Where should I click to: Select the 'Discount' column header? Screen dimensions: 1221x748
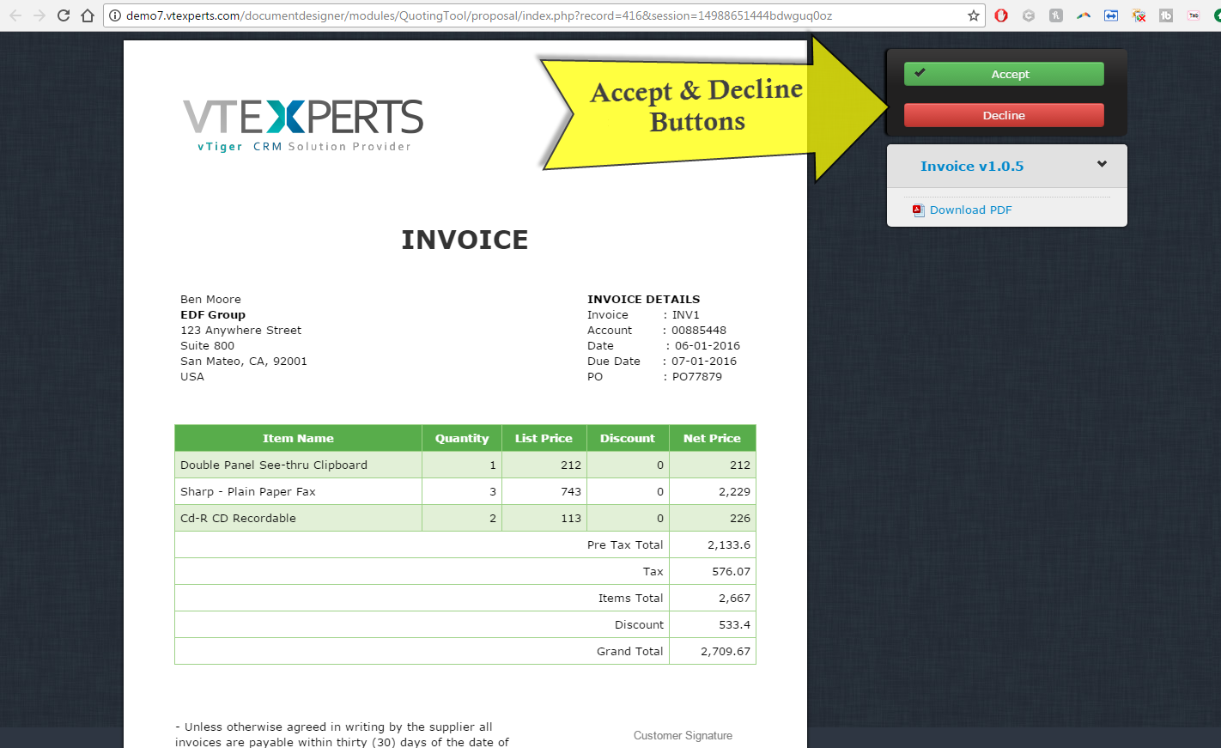coord(628,438)
